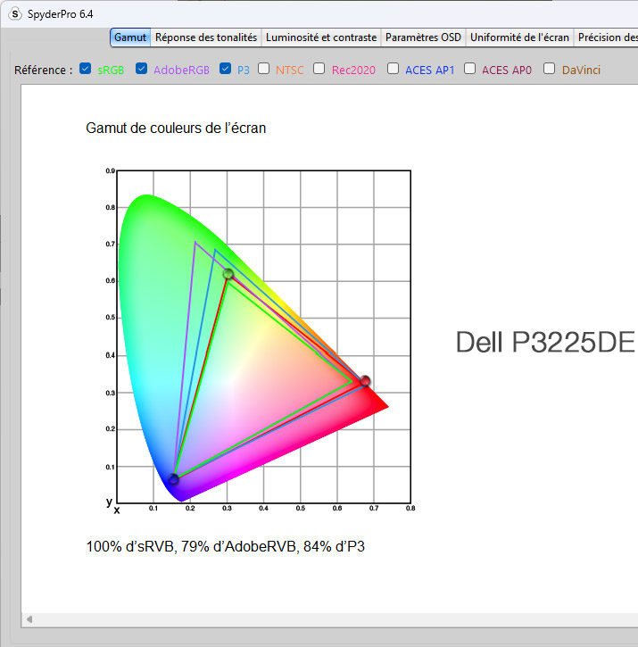The width and height of the screenshot is (638, 647).
Task: Uncheck the sRGB reference checkbox
Action: coord(86,69)
